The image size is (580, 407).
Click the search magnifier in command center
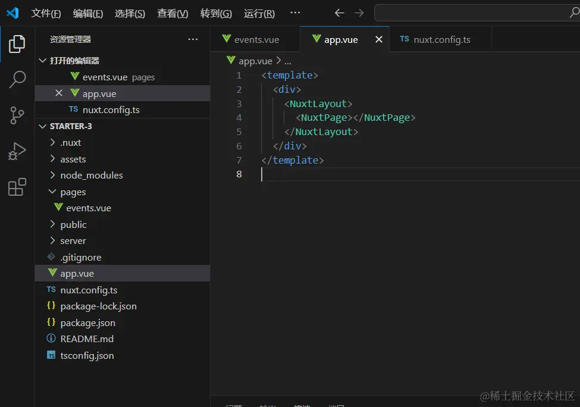pos(574,12)
